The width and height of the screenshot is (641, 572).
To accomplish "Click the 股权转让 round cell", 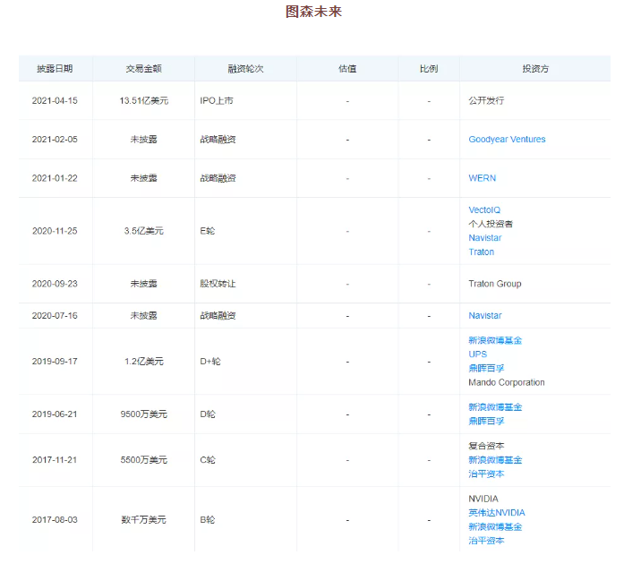I will 218,284.
